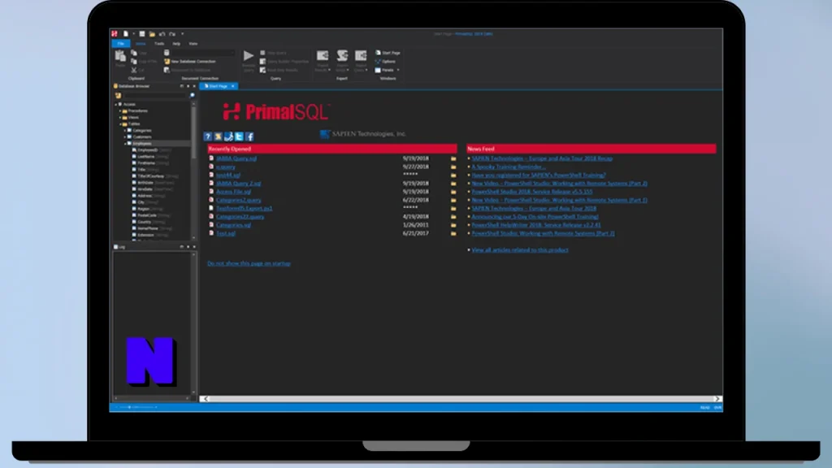Screen dimensions: 832x468
Task: Close the Start Page tab
Action: pos(232,86)
